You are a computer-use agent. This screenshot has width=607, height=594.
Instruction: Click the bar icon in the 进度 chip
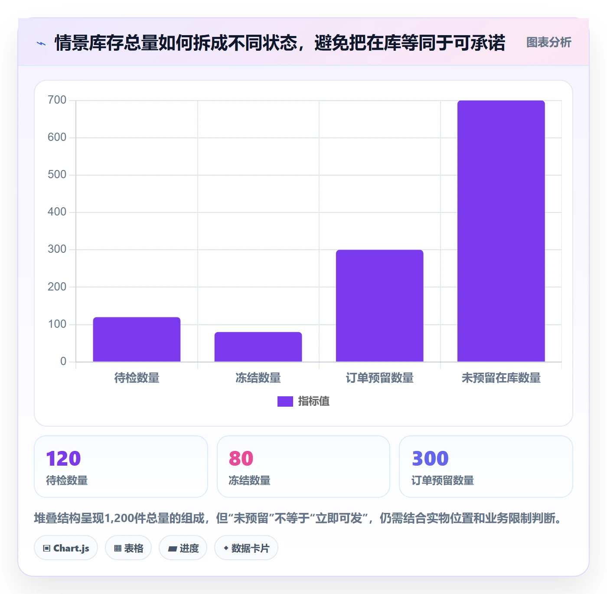pyautogui.click(x=172, y=549)
